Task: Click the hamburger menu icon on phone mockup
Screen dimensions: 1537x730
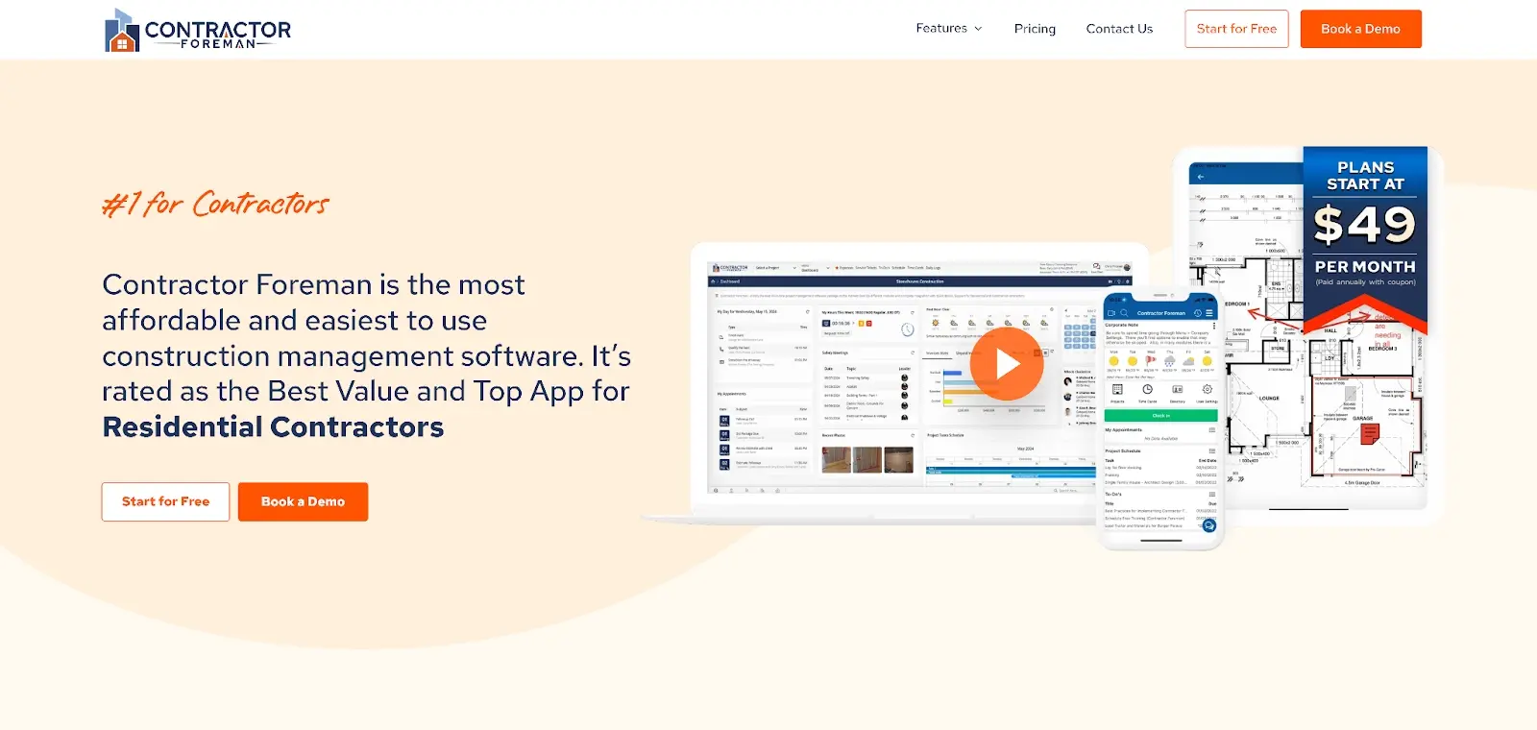Action: [x=1209, y=313]
